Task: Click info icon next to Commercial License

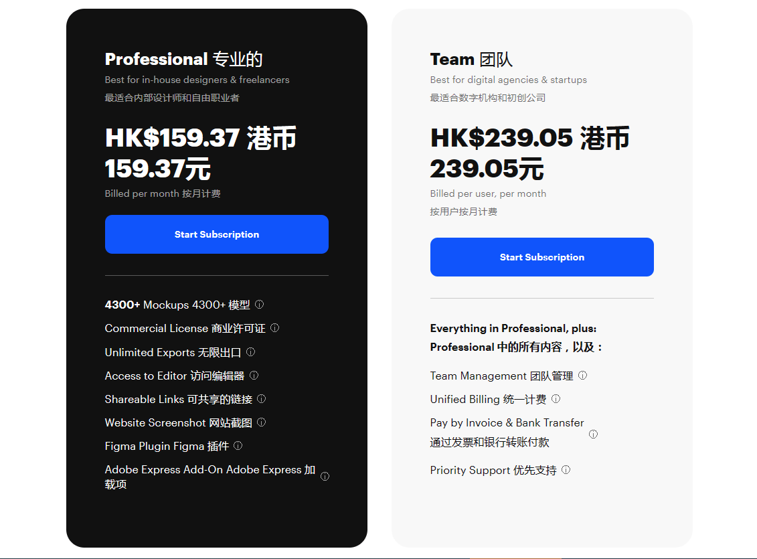Action: (274, 328)
